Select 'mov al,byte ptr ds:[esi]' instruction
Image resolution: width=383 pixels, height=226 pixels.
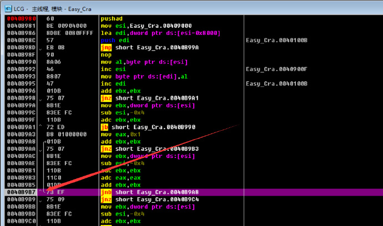(x=144, y=62)
